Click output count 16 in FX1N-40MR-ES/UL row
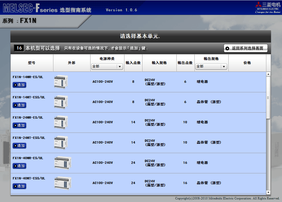This screenshot has height=202, width=282. coord(185,163)
